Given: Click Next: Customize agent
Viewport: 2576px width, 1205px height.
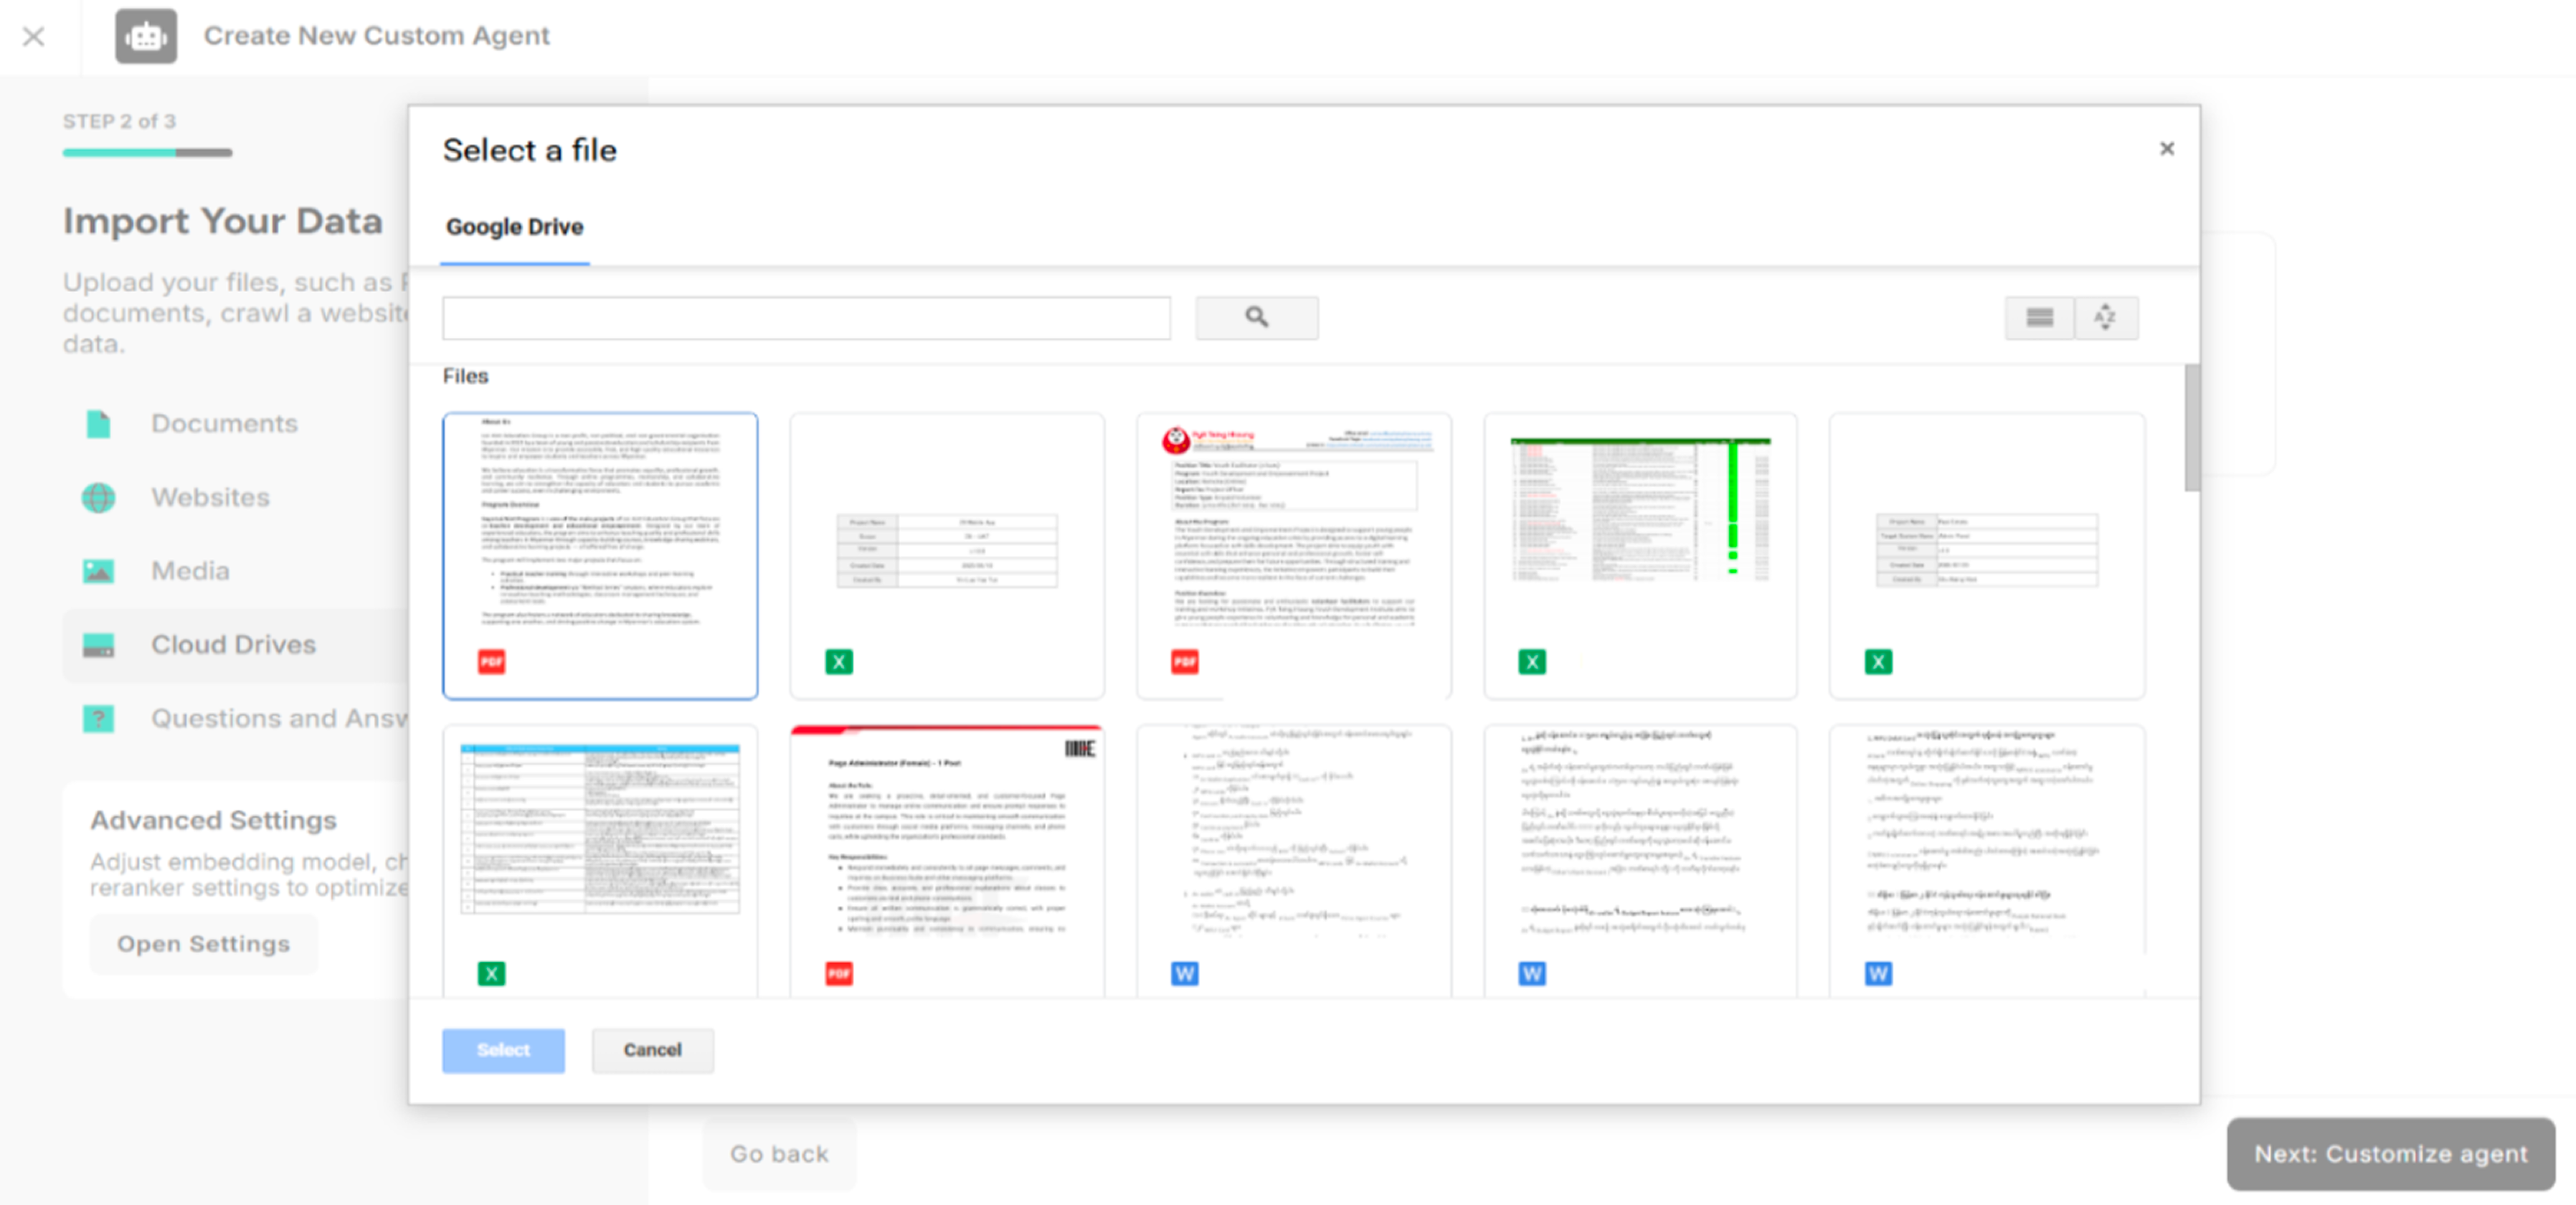Looking at the screenshot, I should 2390,1153.
